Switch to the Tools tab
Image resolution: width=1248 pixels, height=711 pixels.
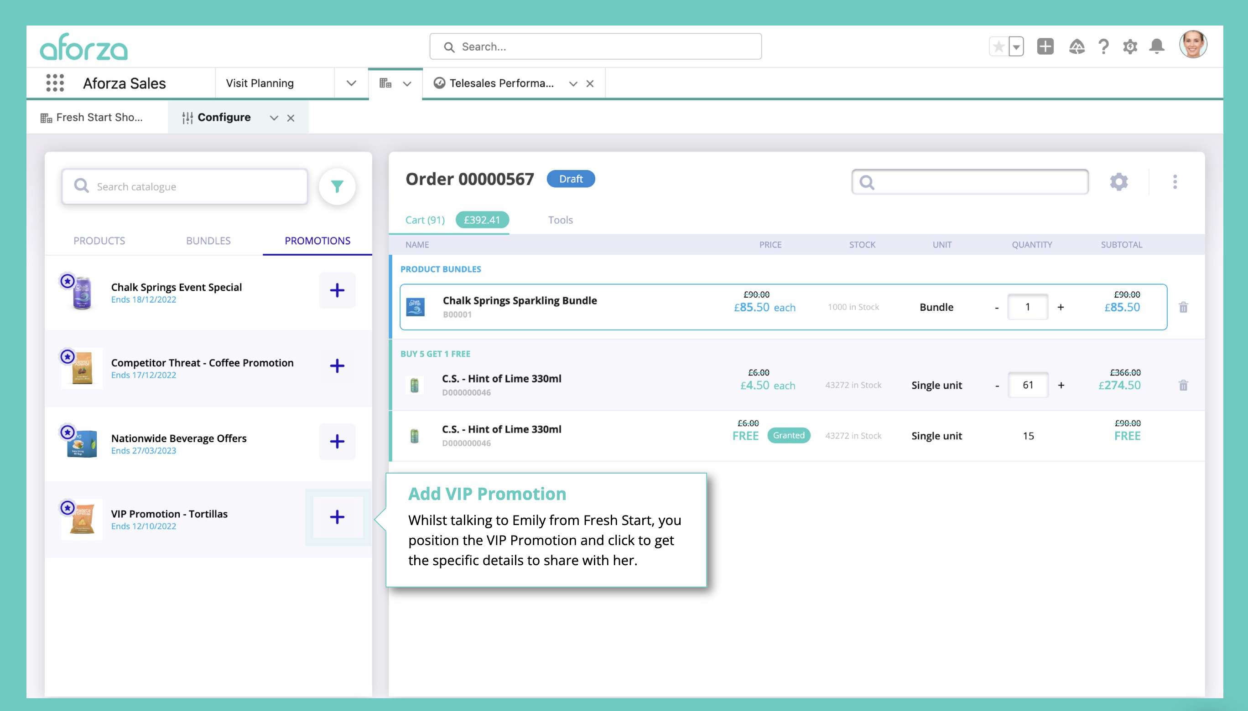click(560, 220)
